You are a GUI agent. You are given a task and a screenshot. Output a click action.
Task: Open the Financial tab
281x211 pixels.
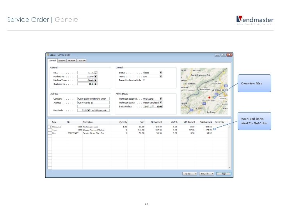coord(82,61)
